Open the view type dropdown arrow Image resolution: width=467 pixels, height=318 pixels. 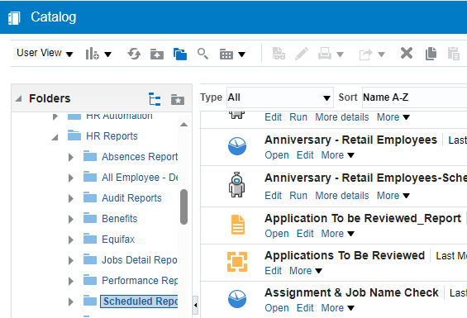242,55
